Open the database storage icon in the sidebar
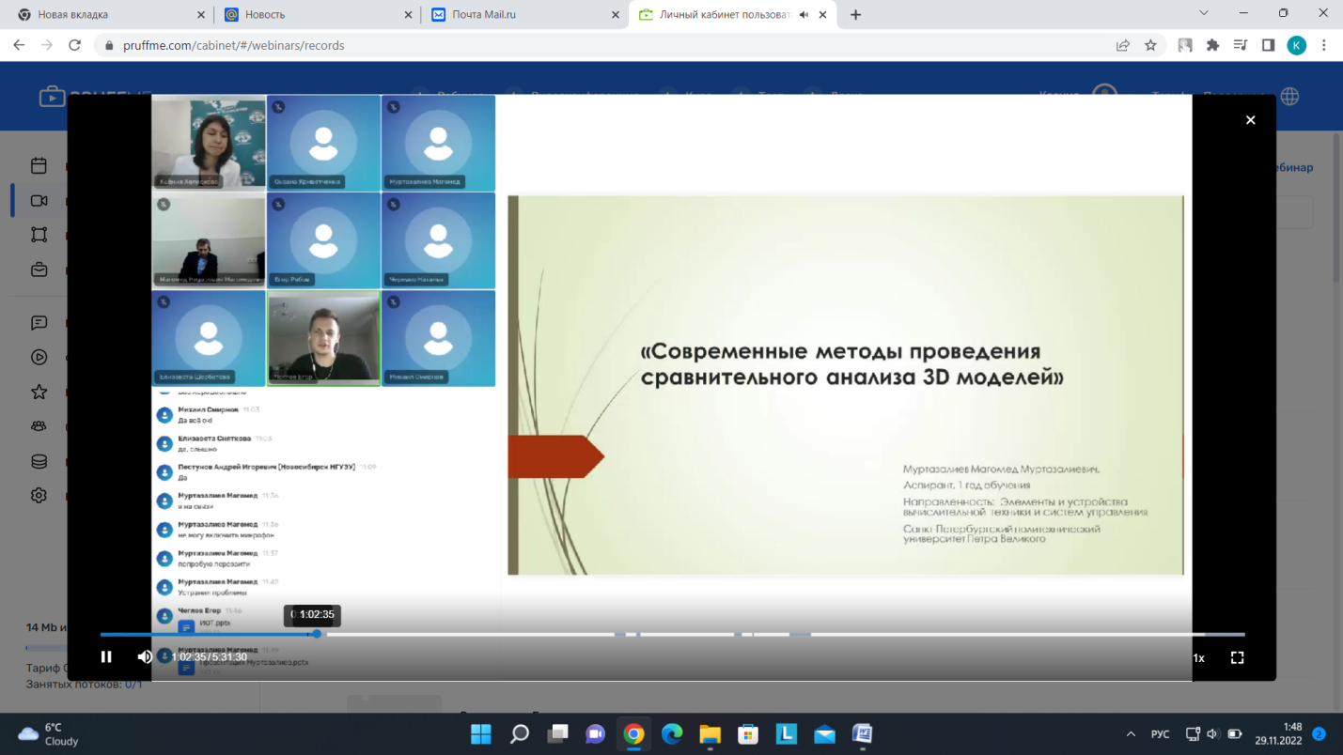 (x=39, y=461)
